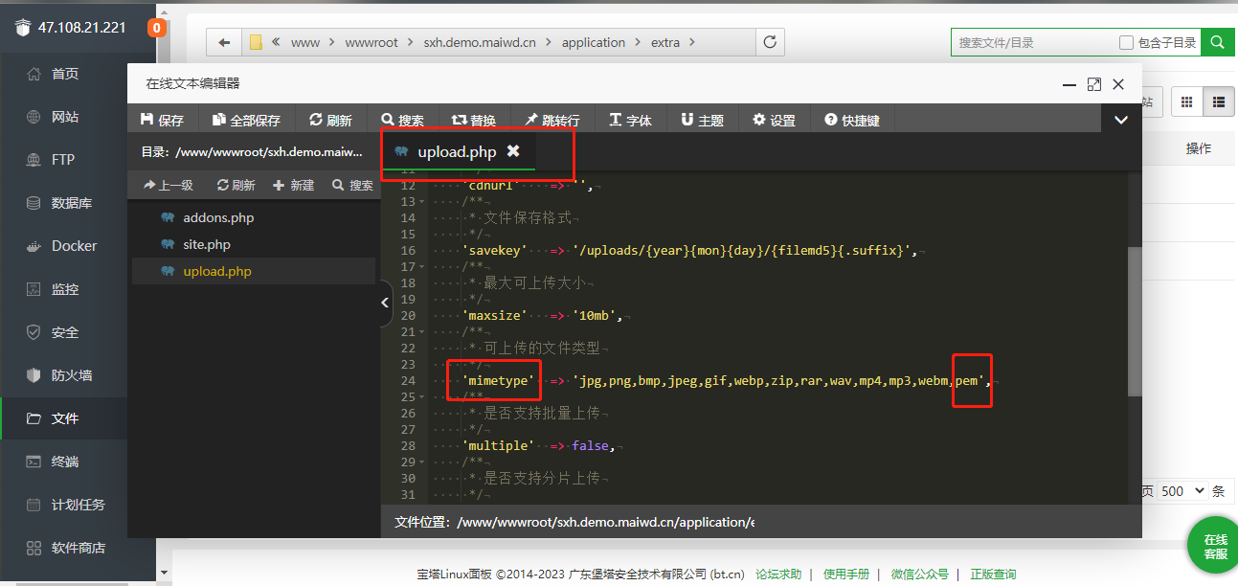Open the Search (搜索) toolbar tool

click(402, 120)
